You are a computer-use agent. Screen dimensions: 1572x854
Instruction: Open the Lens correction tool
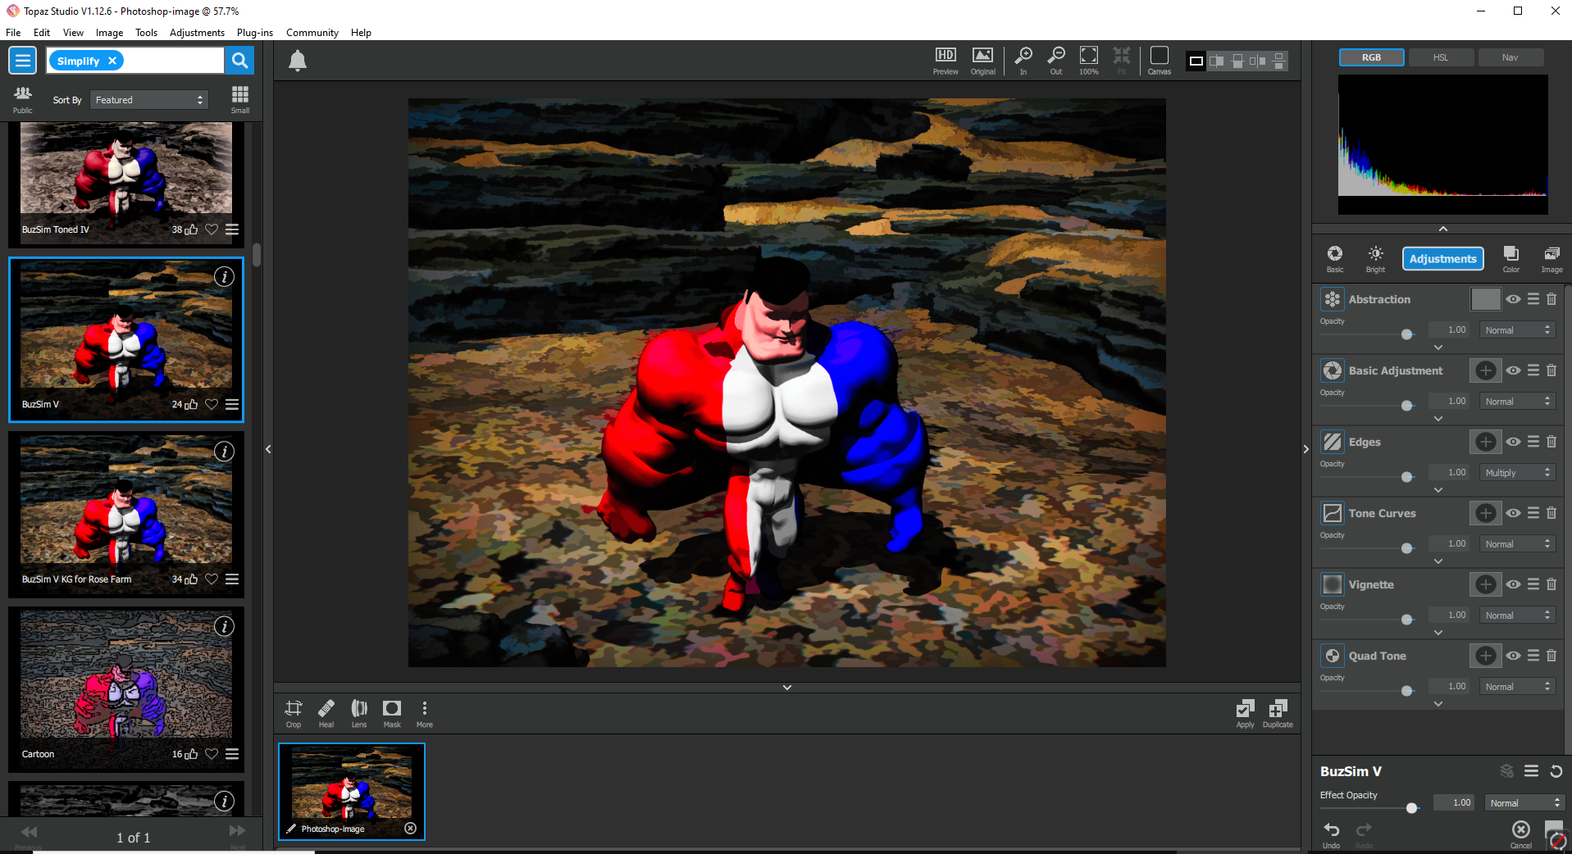pos(359,713)
